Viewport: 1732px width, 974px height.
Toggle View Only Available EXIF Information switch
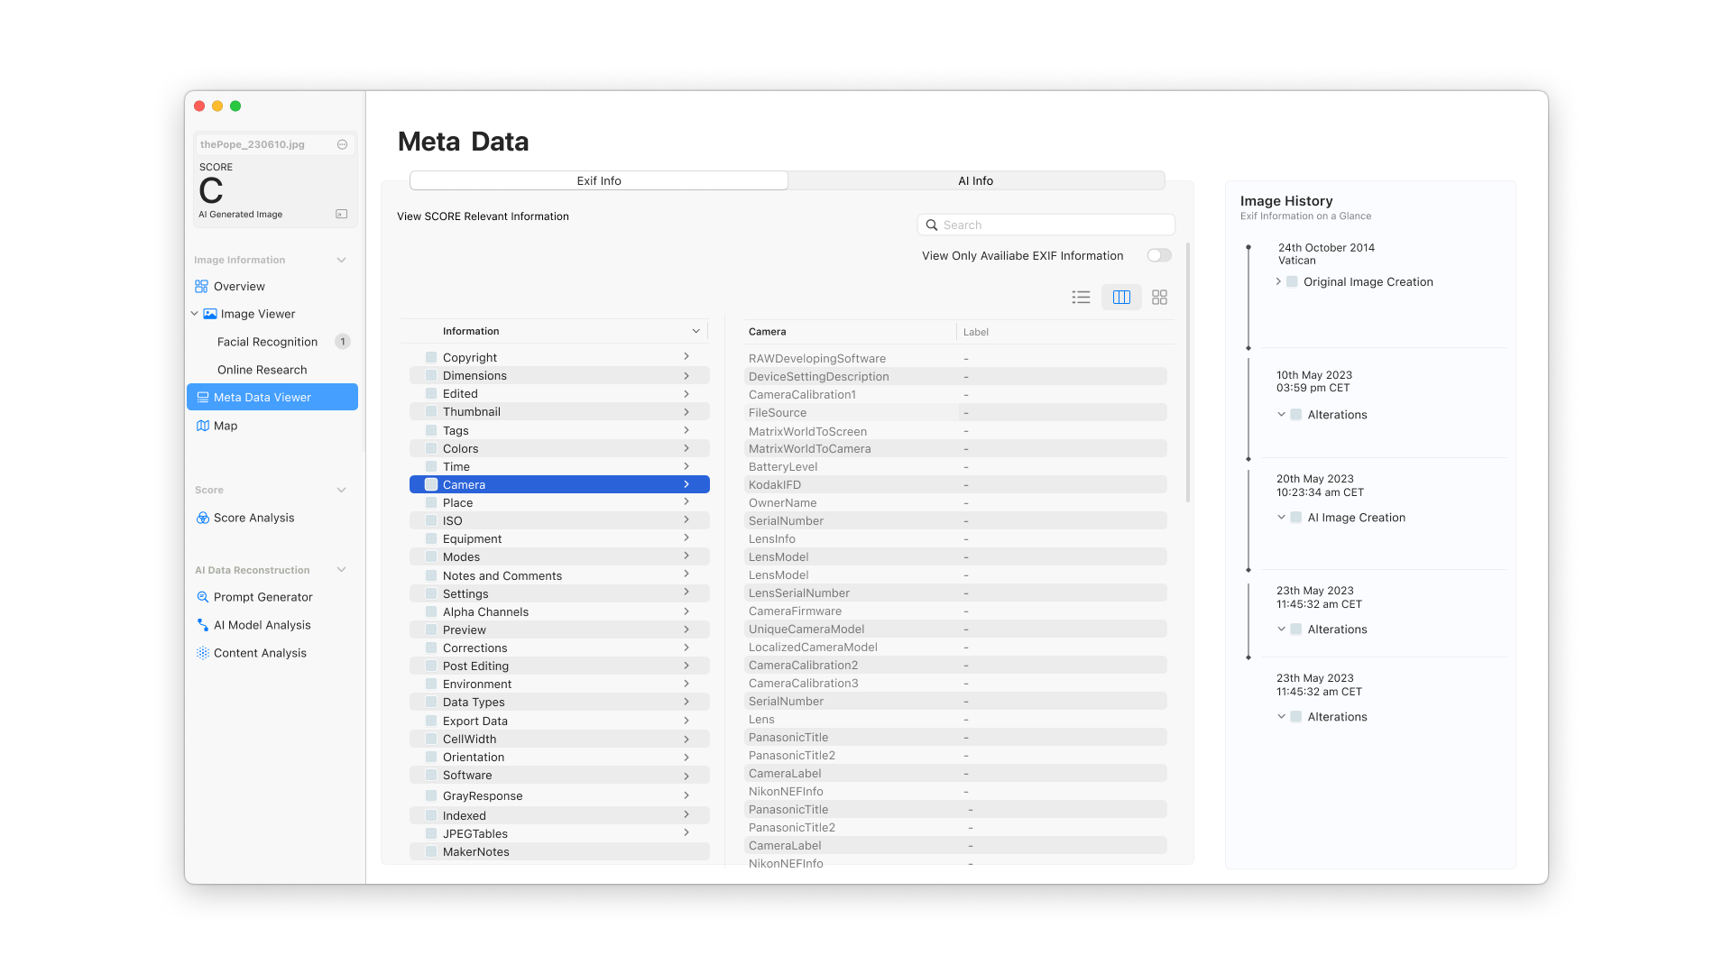point(1158,255)
